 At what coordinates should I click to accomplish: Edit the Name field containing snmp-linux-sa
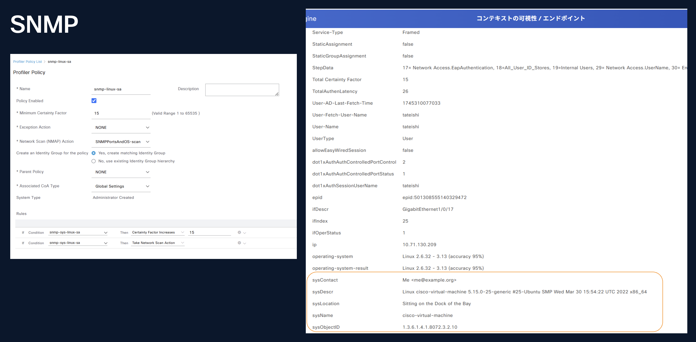(121, 89)
